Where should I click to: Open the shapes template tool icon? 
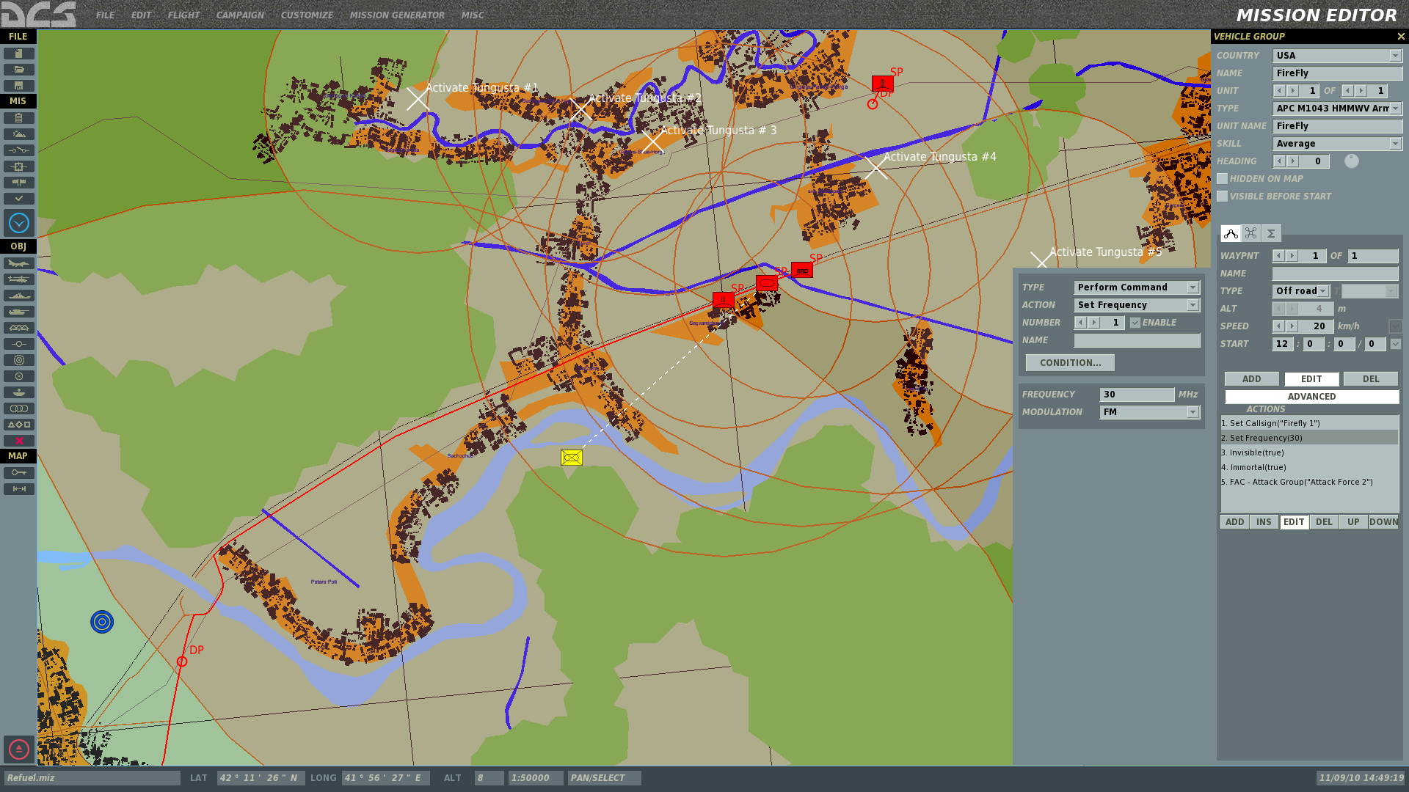click(19, 425)
